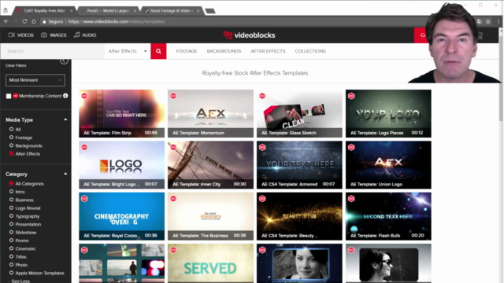Collapse the Media Type section
Viewport: 504px width, 283px height.
pos(65,119)
